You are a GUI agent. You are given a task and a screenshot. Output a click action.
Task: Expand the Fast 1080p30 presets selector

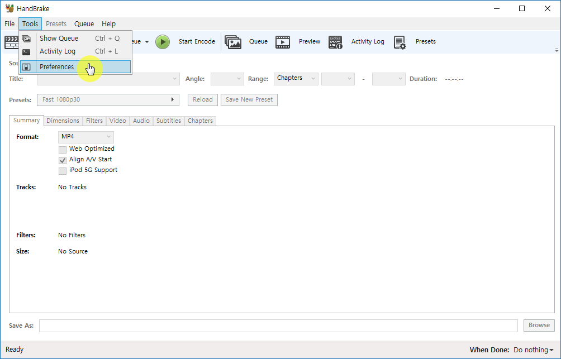tap(108, 100)
